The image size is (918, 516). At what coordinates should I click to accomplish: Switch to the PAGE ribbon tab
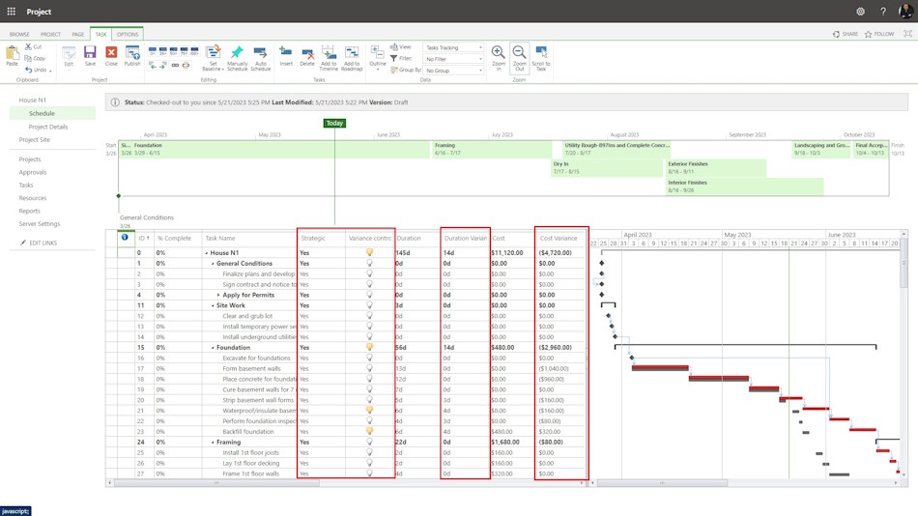pos(78,35)
